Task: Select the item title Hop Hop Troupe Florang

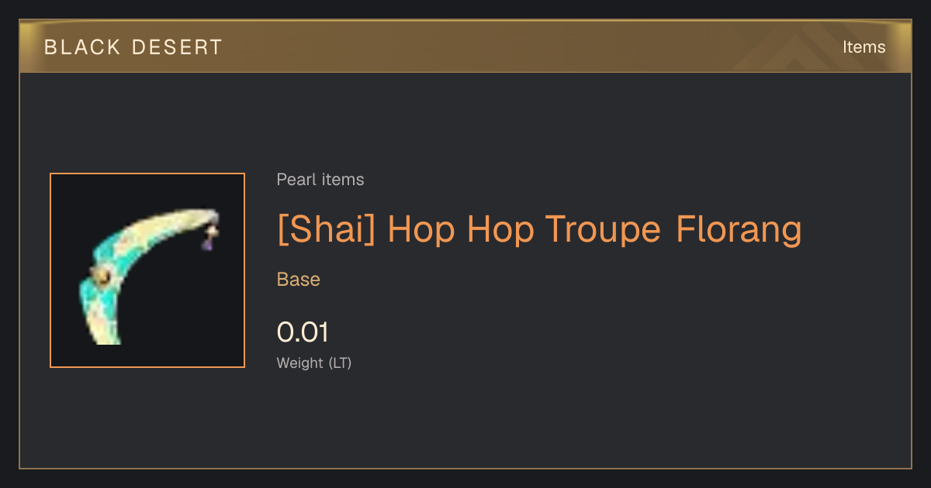Action: (x=594, y=230)
